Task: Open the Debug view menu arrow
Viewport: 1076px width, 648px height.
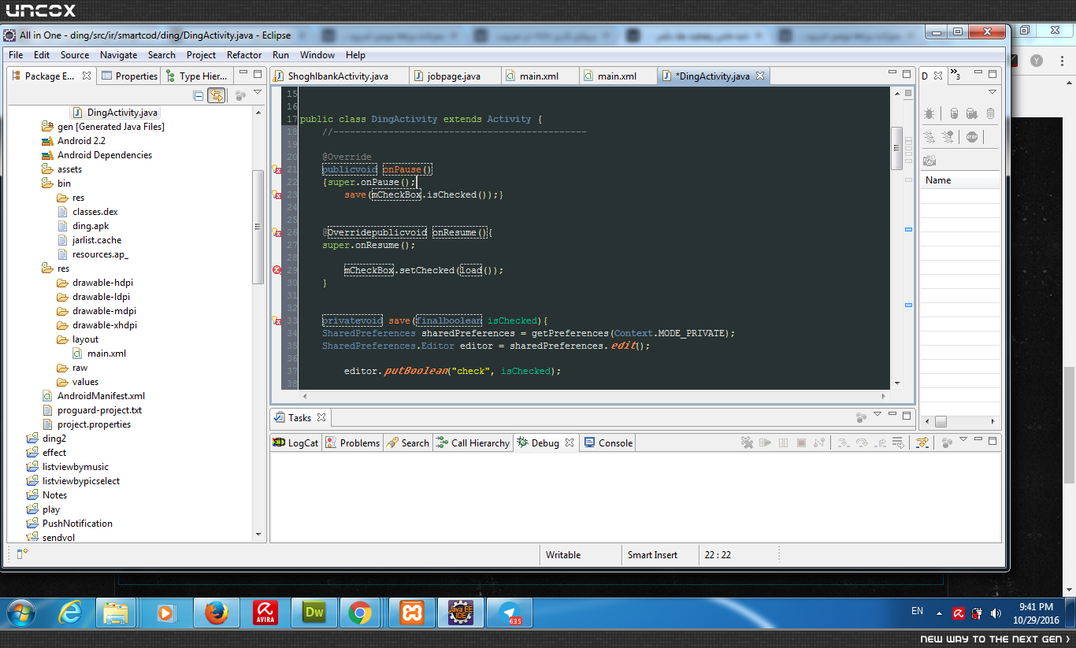Action: pos(963,441)
